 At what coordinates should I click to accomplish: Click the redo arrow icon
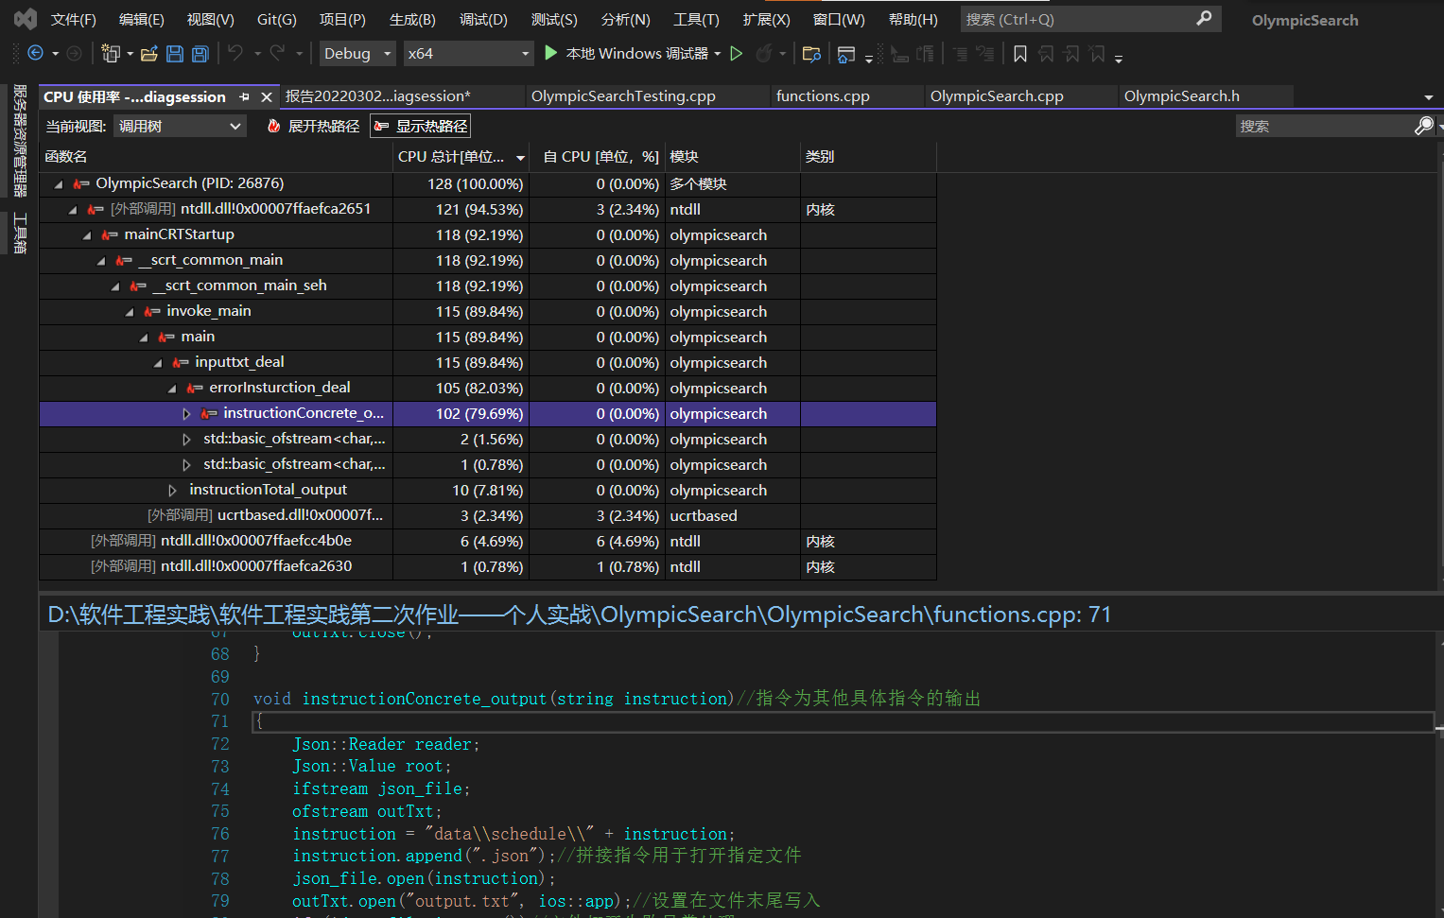click(277, 54)
